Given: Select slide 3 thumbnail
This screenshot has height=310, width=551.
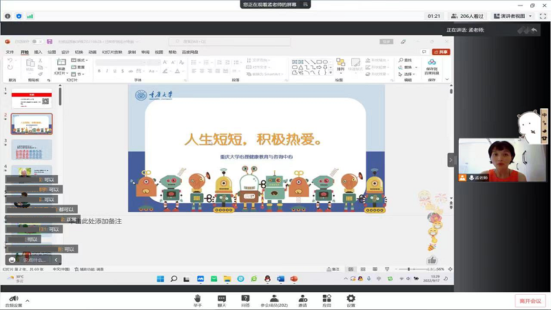Looking at the screenshot, I should point(32,149).
